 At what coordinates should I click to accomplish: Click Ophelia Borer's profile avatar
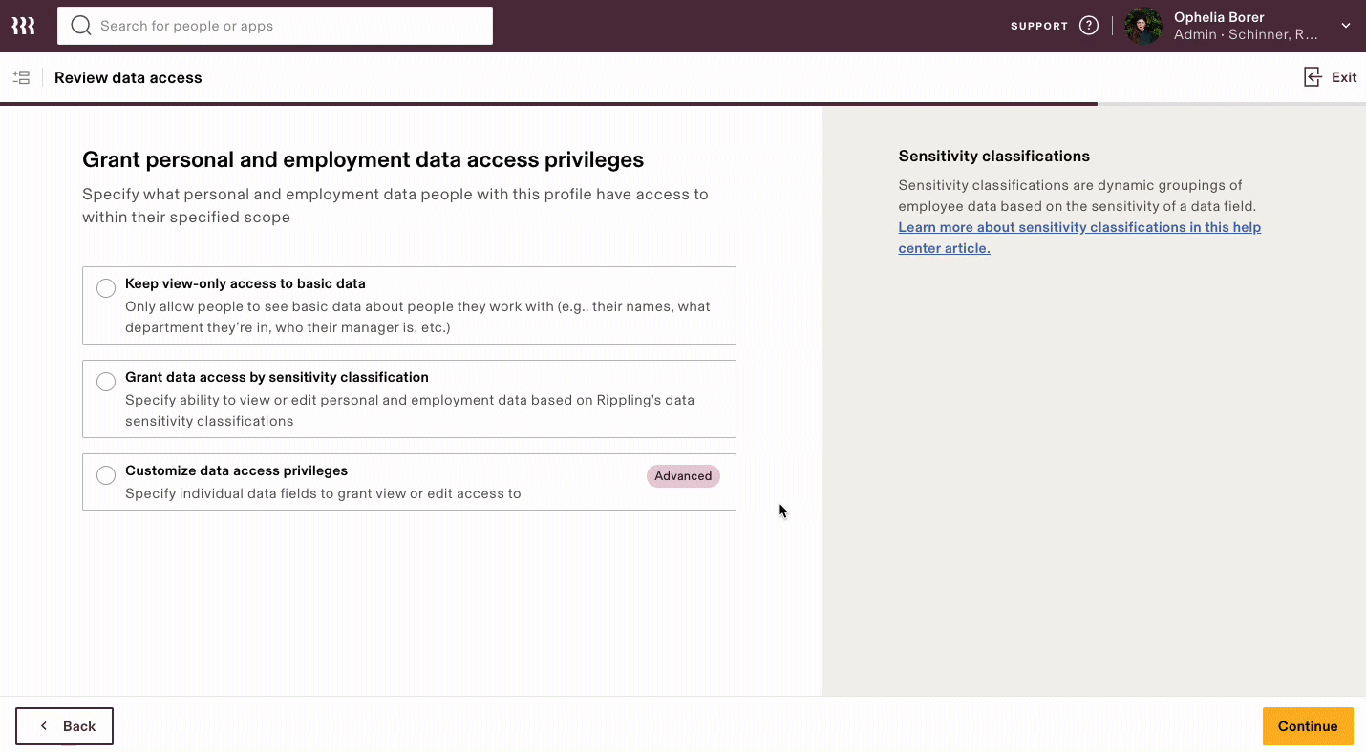(x=1142, y=26)
